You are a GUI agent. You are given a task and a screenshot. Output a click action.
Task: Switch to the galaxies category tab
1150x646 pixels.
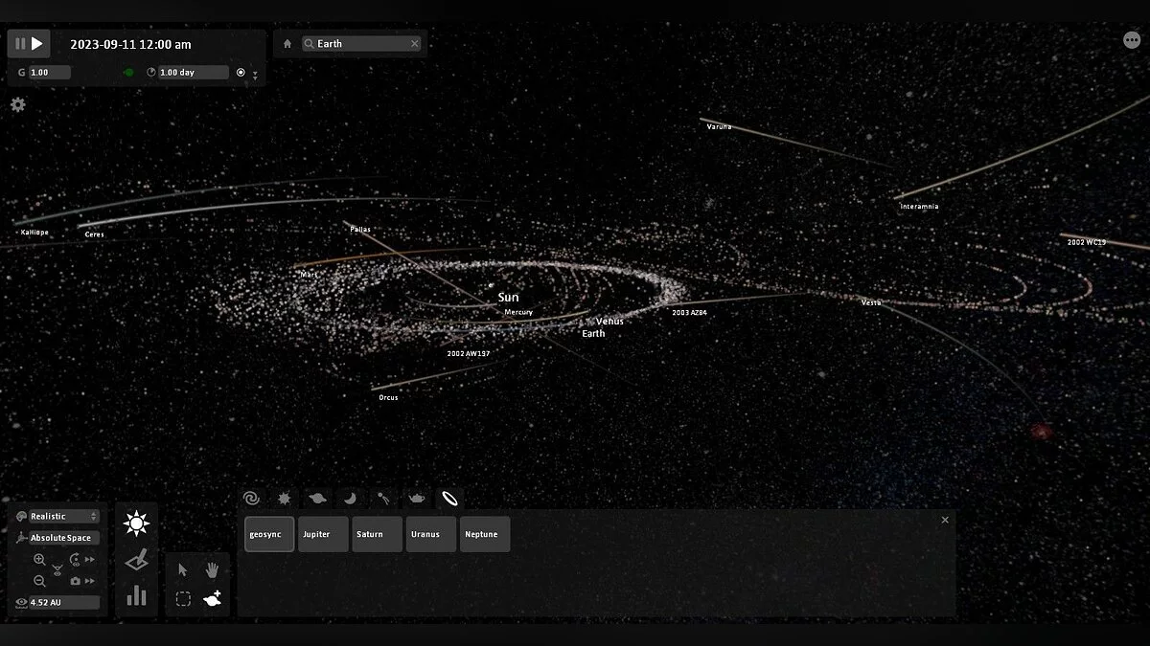pyautogui.click(x=251, y=499)
